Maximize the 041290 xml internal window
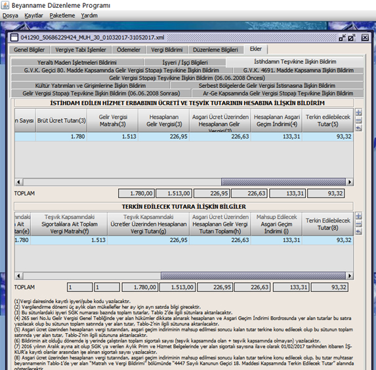 click(352, 37)
